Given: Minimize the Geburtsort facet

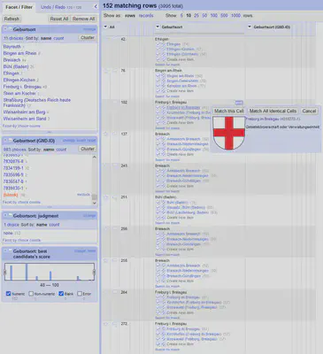Looking at the screenshot, I should point(10,29).
